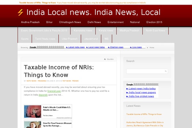Click the Local news today ad link

pyautogui.click(x=95, y=47)
